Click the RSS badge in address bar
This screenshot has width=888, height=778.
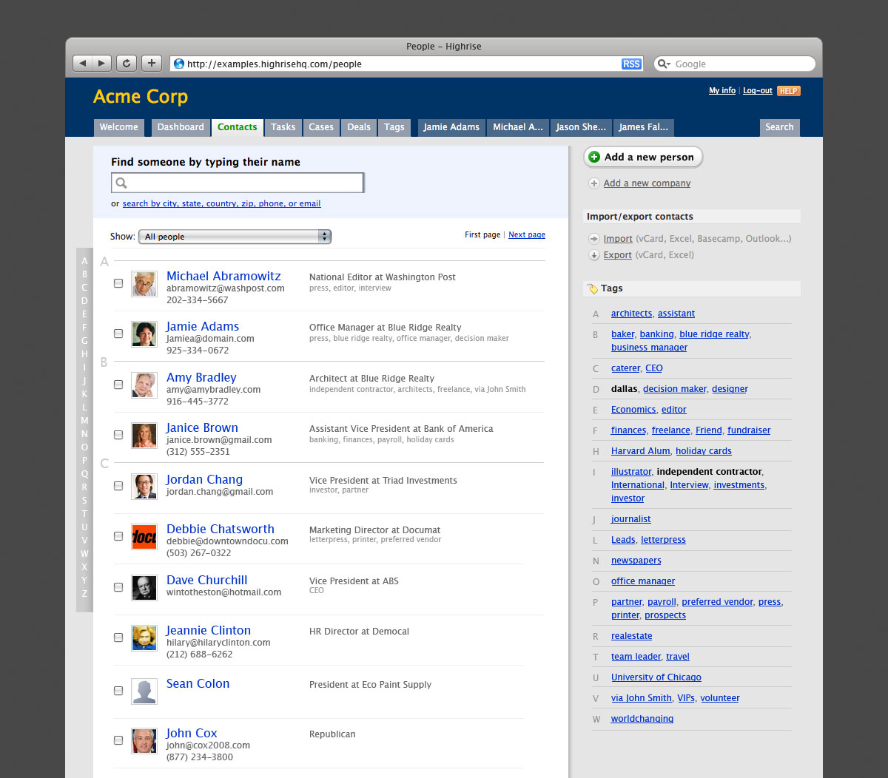[631, 64]
